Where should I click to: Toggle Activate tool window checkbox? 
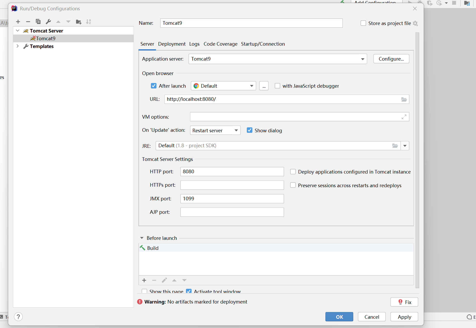[189, 291]
